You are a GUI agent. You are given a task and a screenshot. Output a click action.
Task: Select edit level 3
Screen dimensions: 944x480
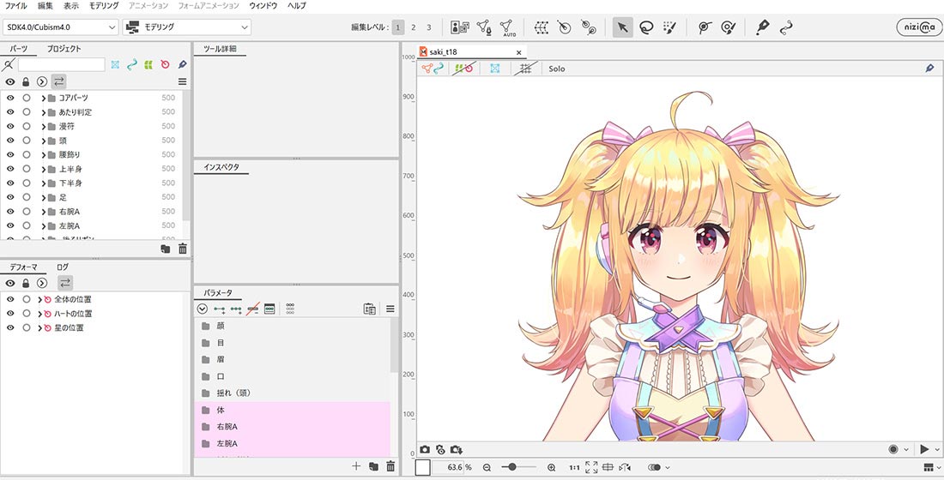pyautogui.click(x=428, y=27)
